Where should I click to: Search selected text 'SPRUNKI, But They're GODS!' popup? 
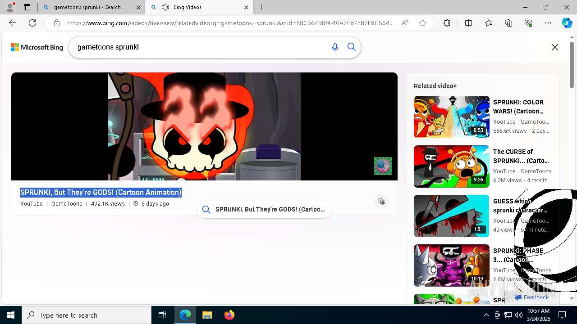(264, 209)
